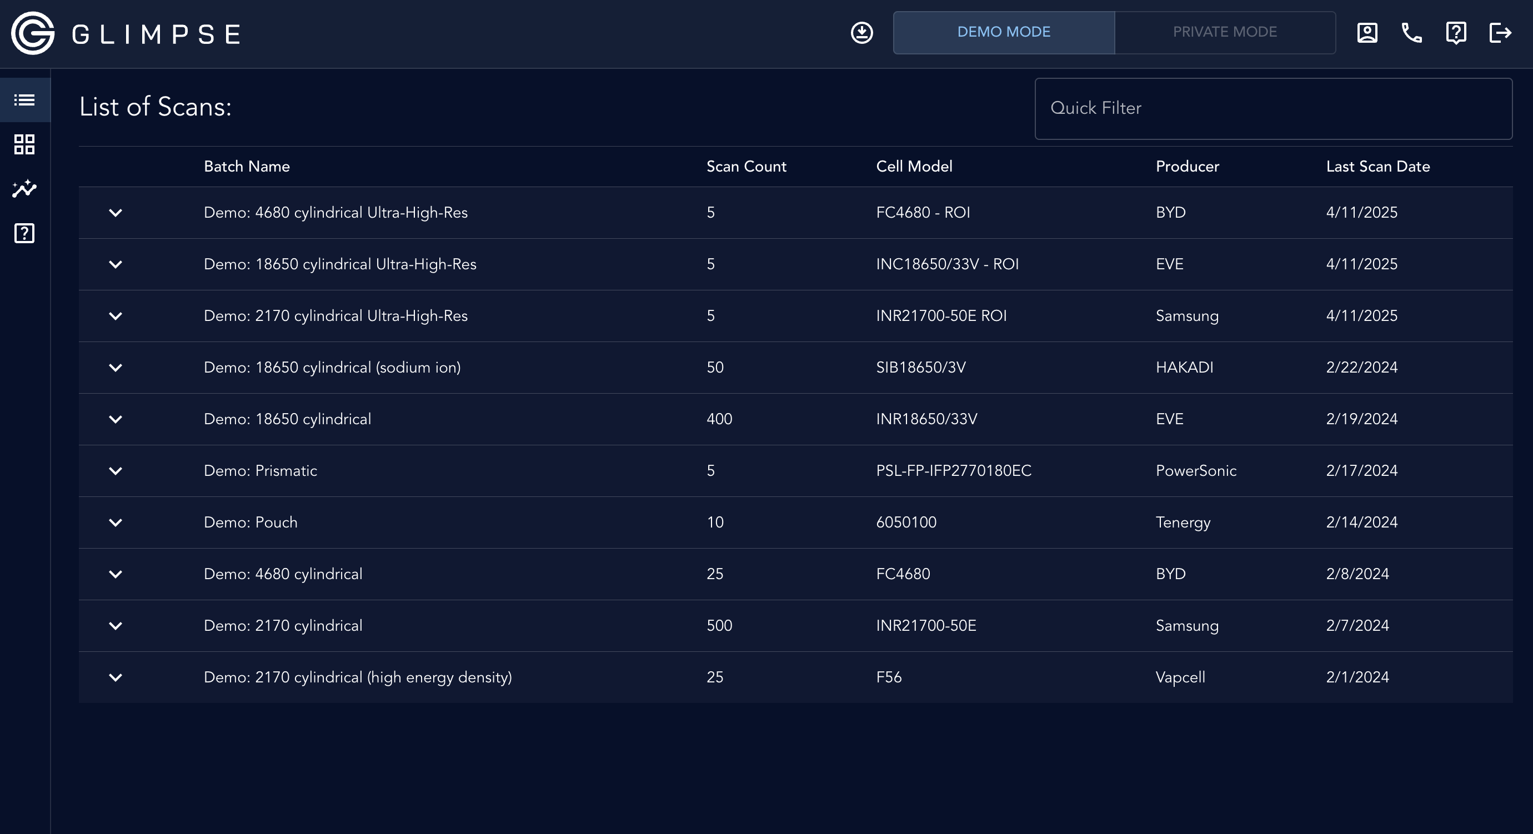Switch to Private Mode
The image size is (1533, 834).
click(1225, 32)
